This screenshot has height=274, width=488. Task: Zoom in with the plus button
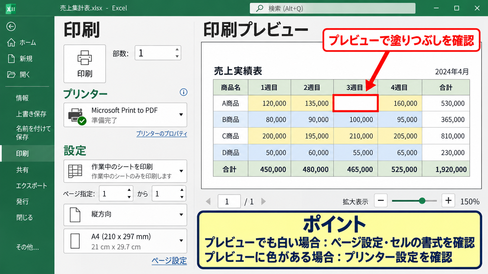pyautogui.click(x=448, y=200)
